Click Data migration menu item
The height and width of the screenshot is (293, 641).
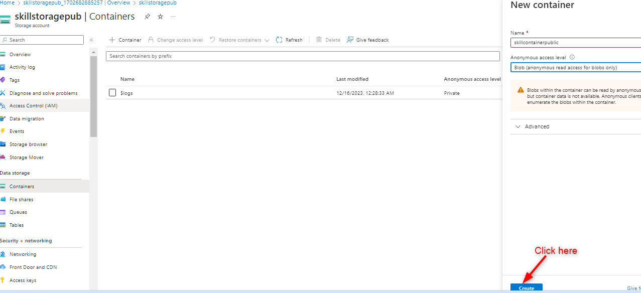[x=27, y=119]
